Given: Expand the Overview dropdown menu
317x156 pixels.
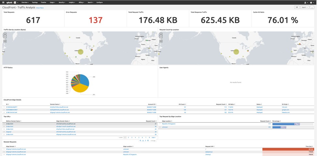Looking at the screenshot, I should (x=25, y=2).
